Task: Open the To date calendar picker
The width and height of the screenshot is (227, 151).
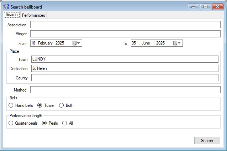Action: coord(177,43)
